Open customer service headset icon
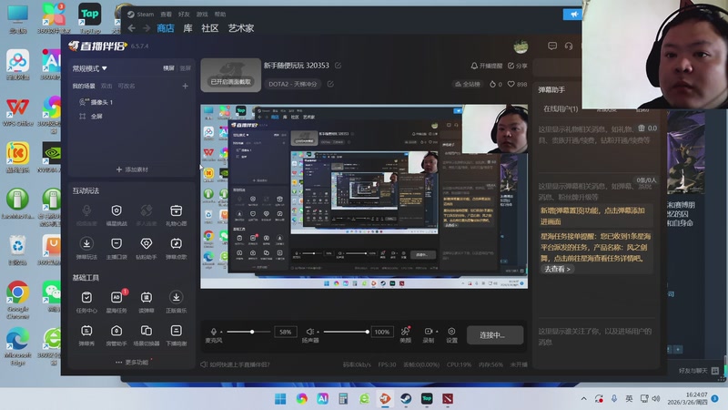Viewport: 728px width, 410px height. pos(569,46)
